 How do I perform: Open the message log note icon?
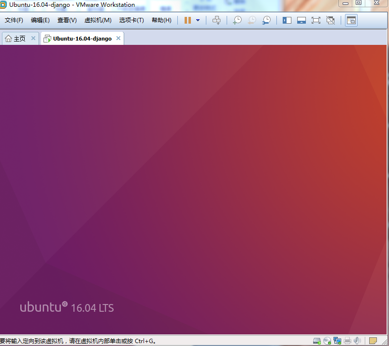pyautogui.click(x=373, y=341)
